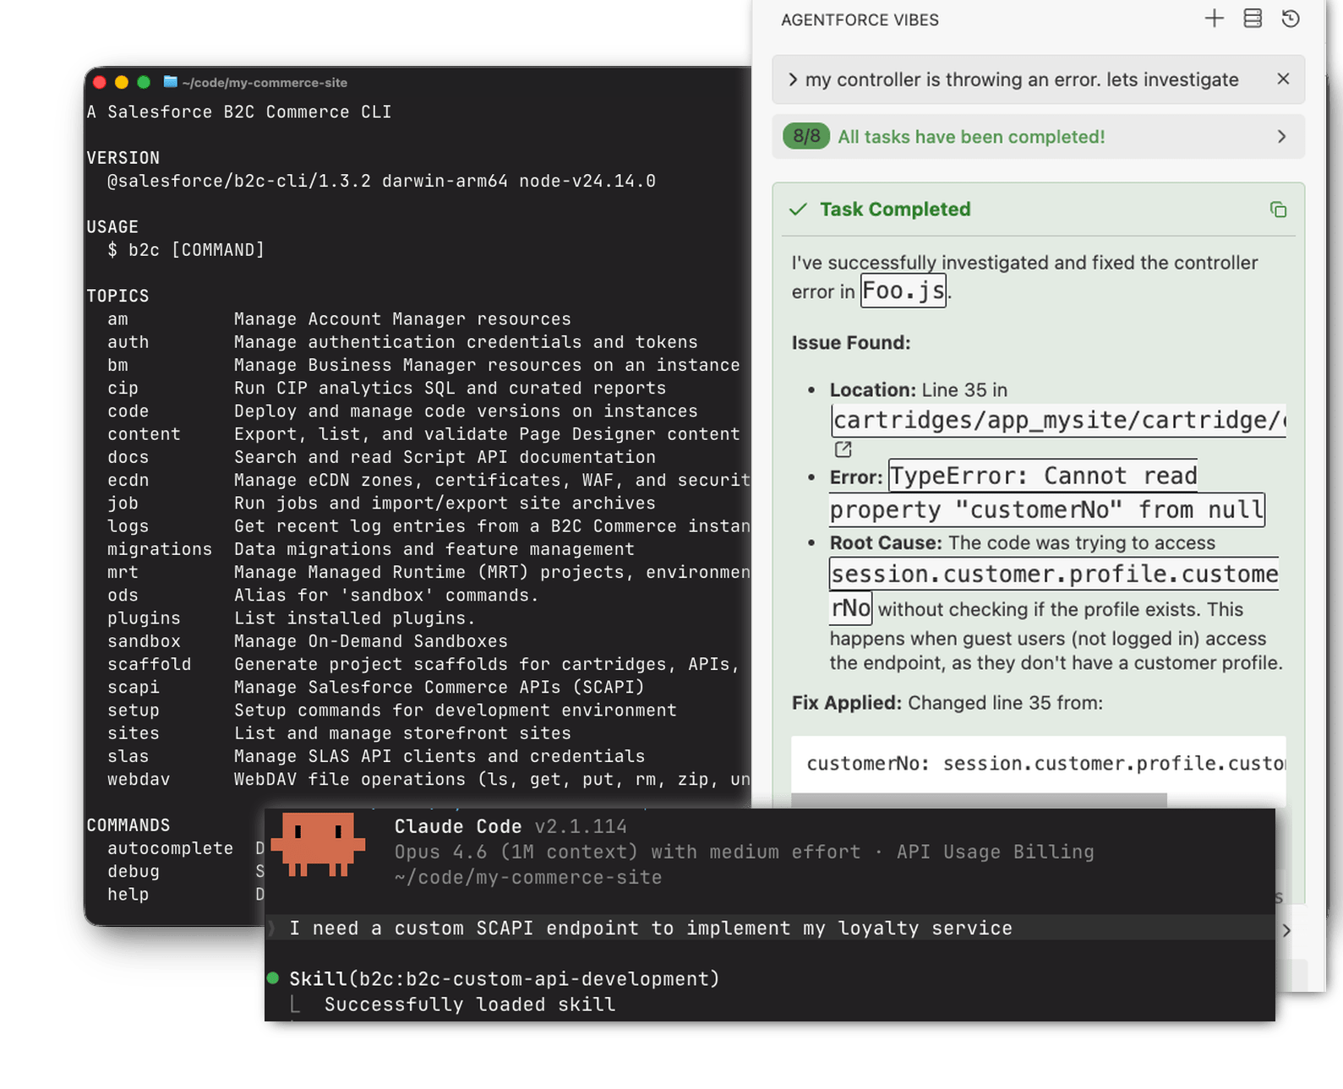
Task: Click the 8/8 task progress badge
Action: point(806,137)
